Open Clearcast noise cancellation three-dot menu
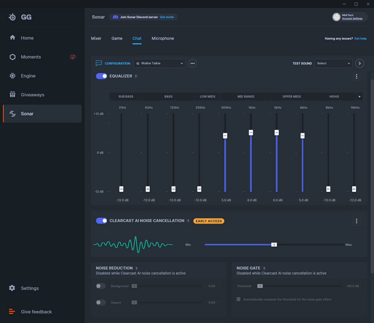The width and height of the screenshot is (374, 323). [356, 221]
